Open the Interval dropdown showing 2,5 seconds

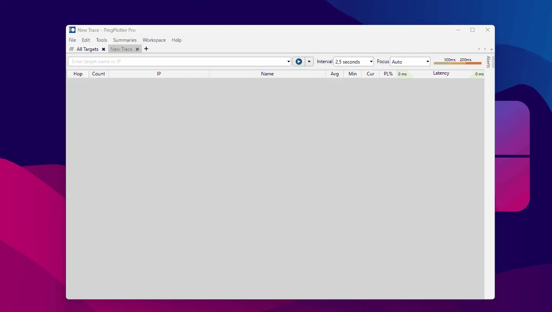point(354,62)
